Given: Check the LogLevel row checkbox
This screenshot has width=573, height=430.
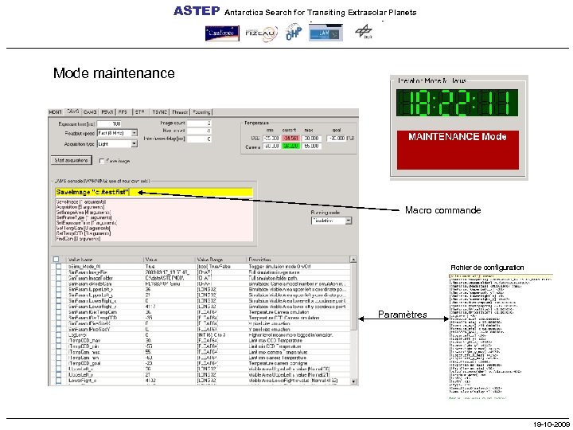Looking at the screenshot, I should pos(58,335).
